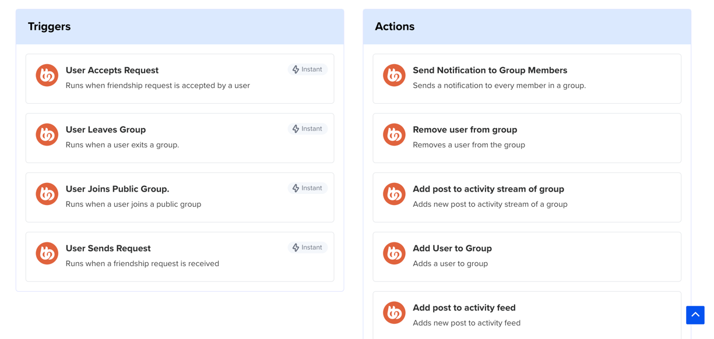Viewport: 714px width, 339px height.
Task: Click the scroll-to-top arrow button
Action: (x=695, y=315)
